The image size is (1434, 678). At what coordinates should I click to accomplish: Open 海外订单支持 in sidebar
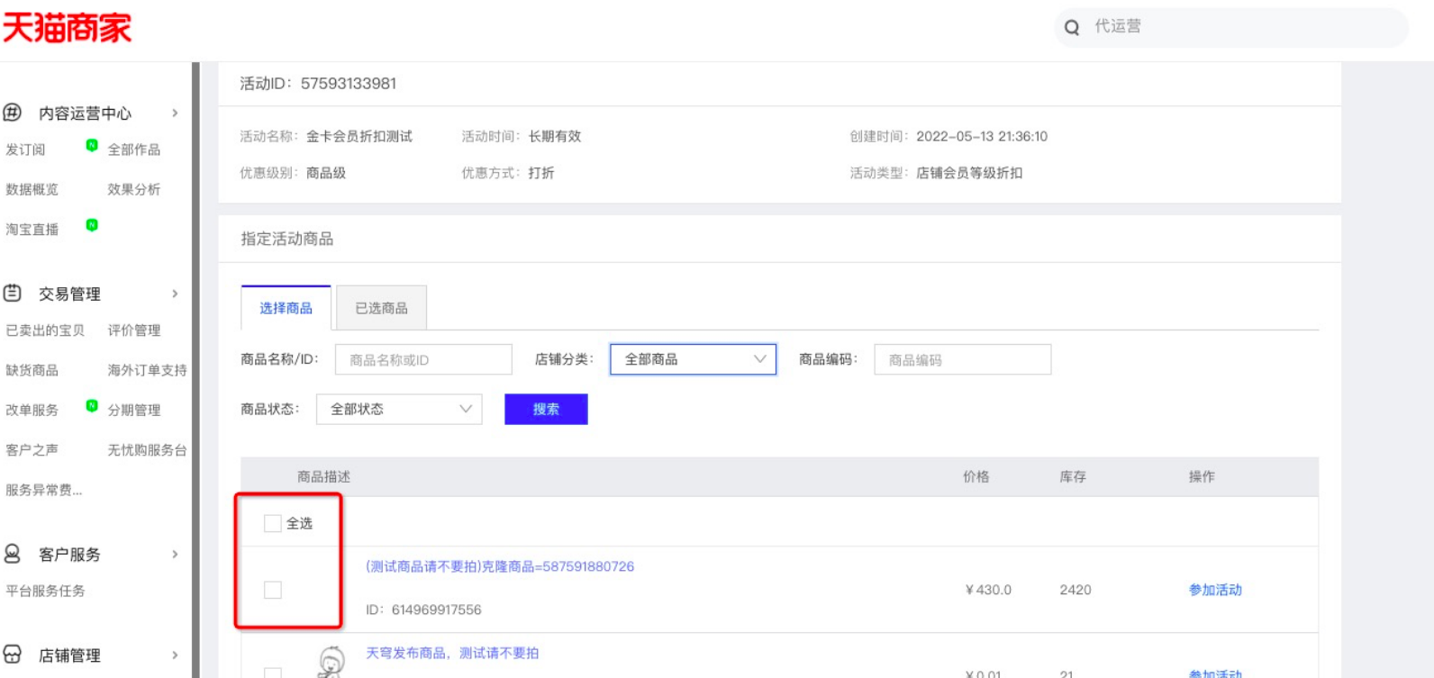[x=148, y=370]
